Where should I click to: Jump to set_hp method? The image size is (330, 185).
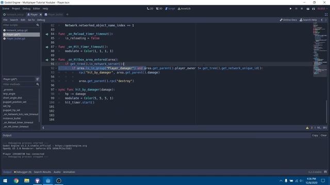tap(7, 106)
